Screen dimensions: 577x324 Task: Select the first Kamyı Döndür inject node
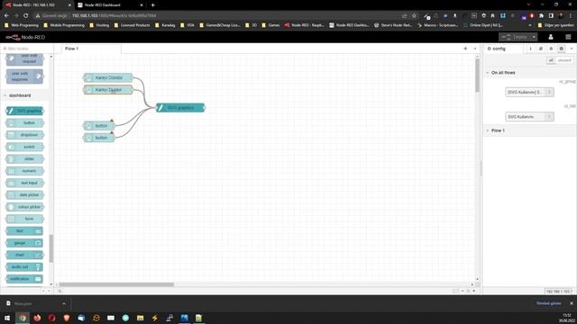pos(108,77)
